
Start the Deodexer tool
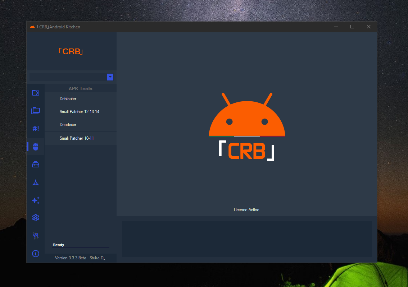click(x=81, y=125)
